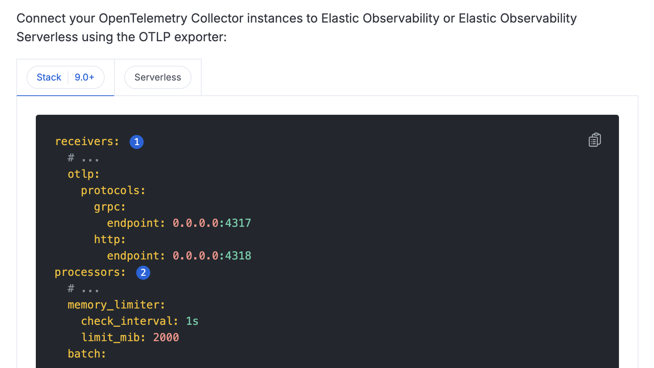Click callout marker 2 beside processors
The height and width of the screenshot is (368, 654).
[143, 273]
